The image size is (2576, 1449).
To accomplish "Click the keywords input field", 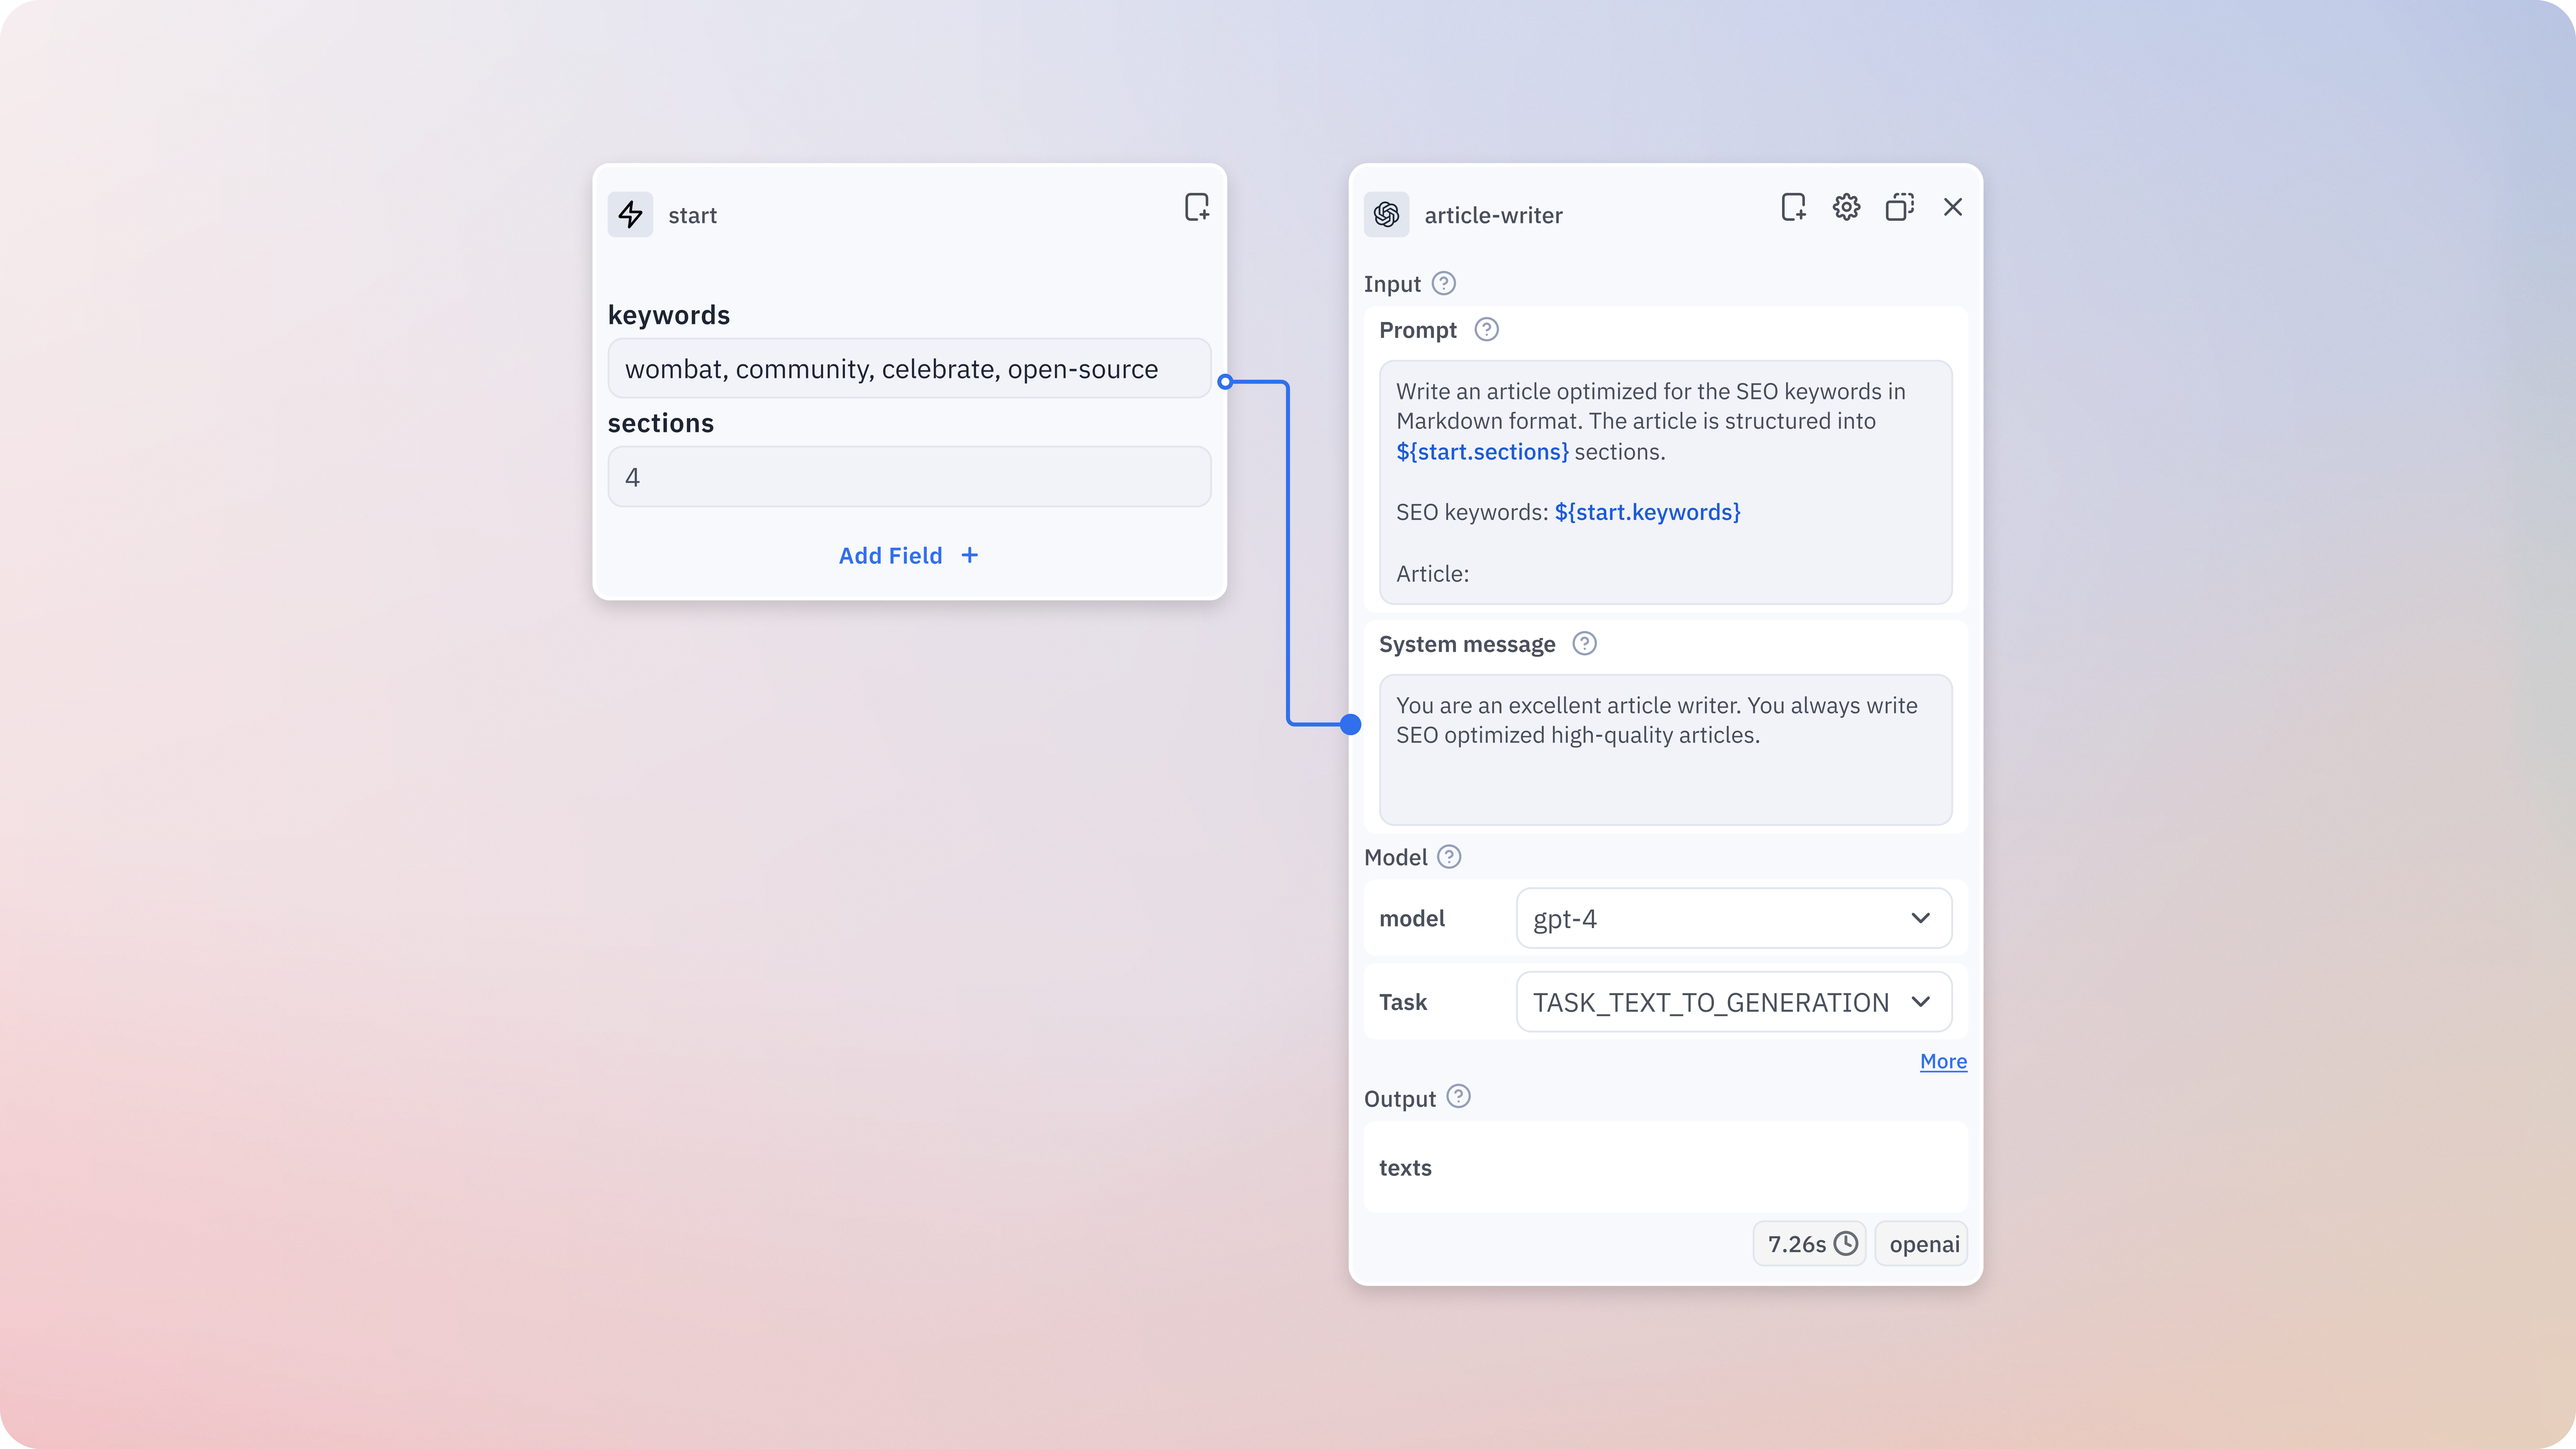I will coord(908,369).
